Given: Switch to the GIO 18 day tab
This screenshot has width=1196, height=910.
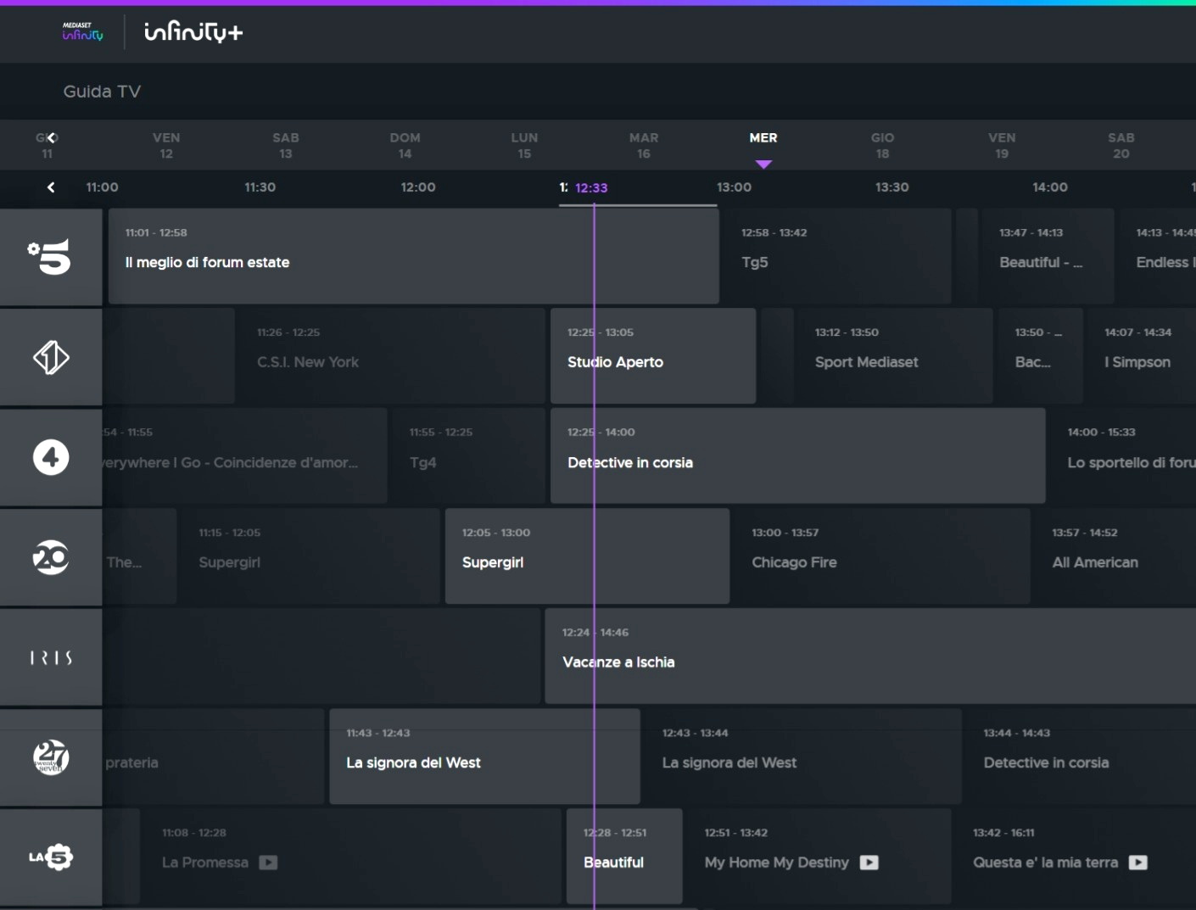Looking at the screenshot, I should [x=883, y=145].
